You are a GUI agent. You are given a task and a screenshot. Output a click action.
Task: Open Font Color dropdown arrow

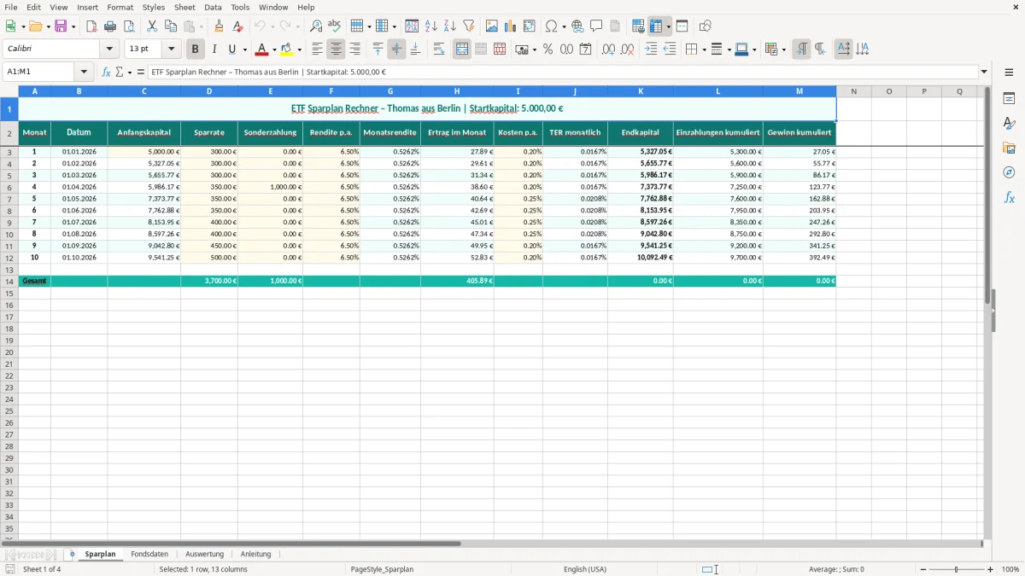[274, 49]
